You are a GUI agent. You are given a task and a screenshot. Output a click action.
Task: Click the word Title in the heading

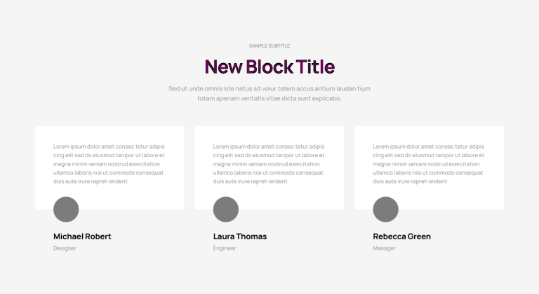[315, 67]
